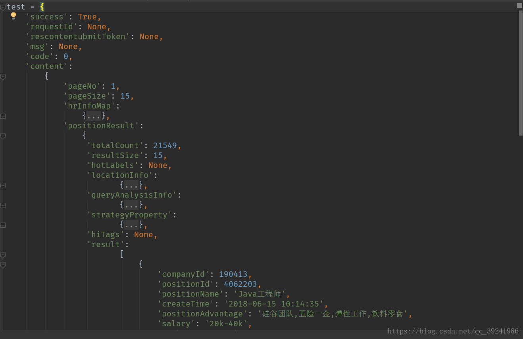Click the 'rescontentubmitToken' key
This screenshot has height=339, width=523.
[78, 36]
